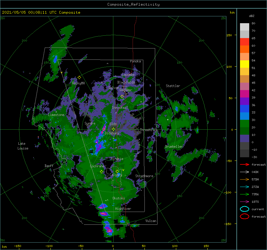Click the RedDeer label
This screenshot has width=267, height=250.
click(126, 90)
